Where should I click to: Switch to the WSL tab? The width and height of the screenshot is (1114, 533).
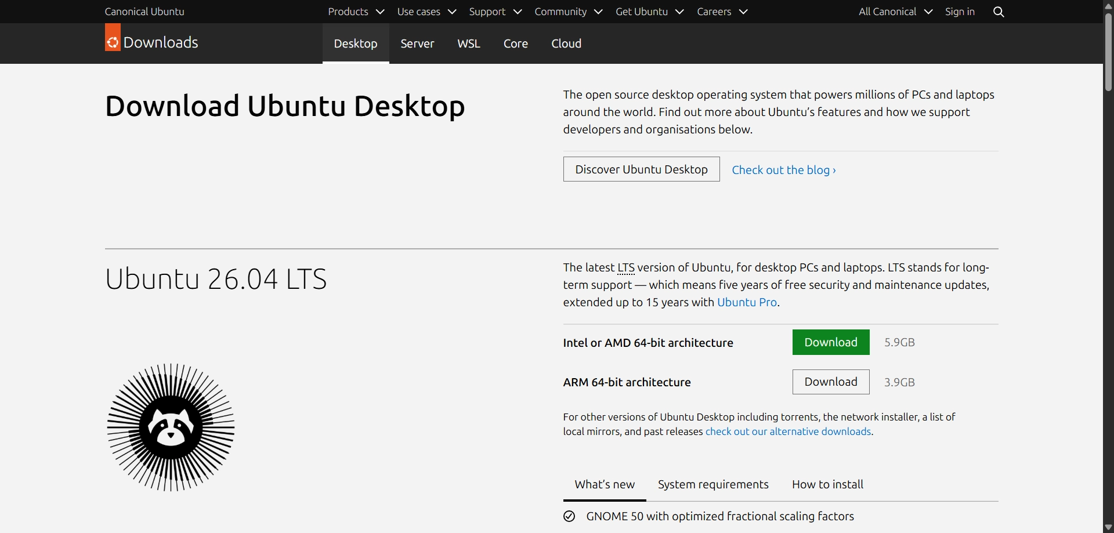click(469, 43)
